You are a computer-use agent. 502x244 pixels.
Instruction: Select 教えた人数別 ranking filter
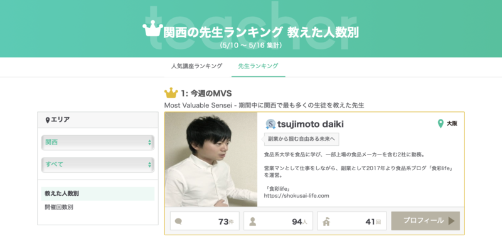[98, 193]
